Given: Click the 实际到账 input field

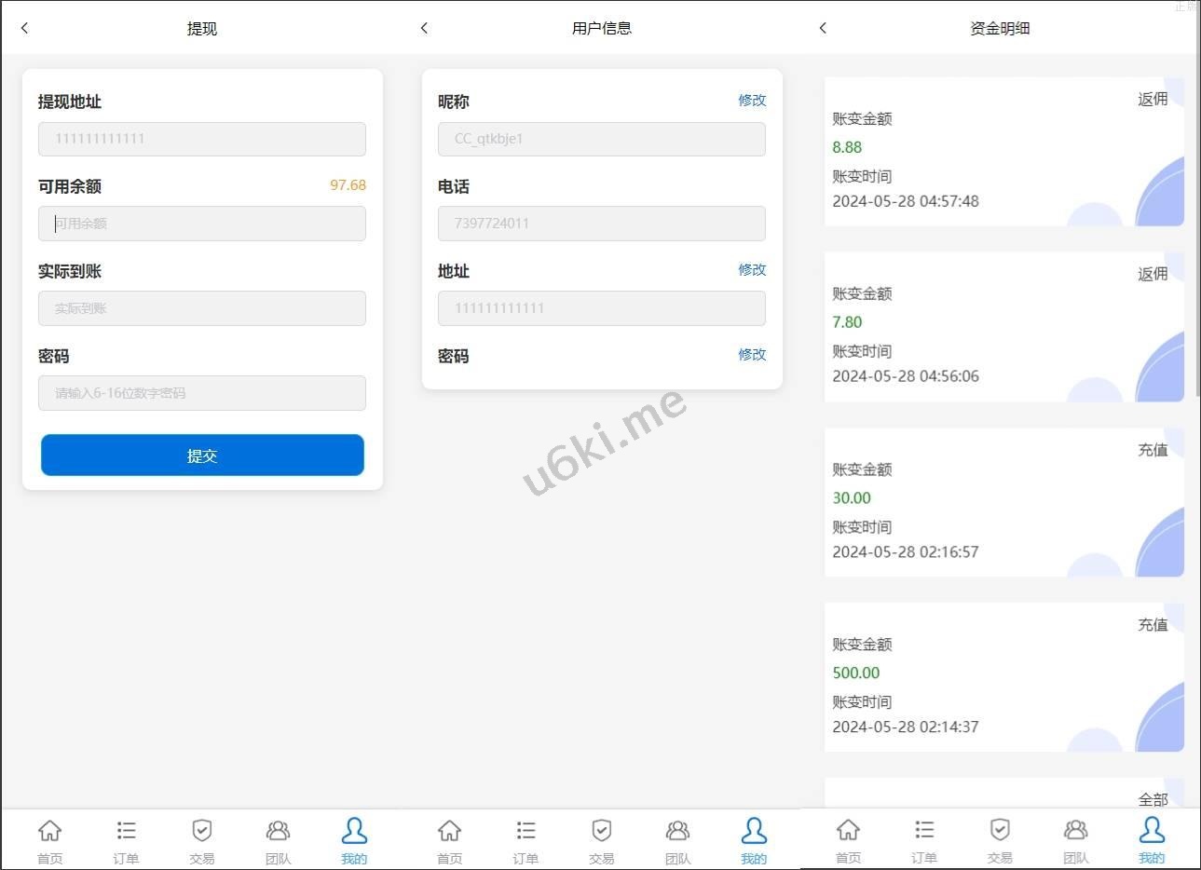Looking at the screenshot, I should tap(202, 308).
